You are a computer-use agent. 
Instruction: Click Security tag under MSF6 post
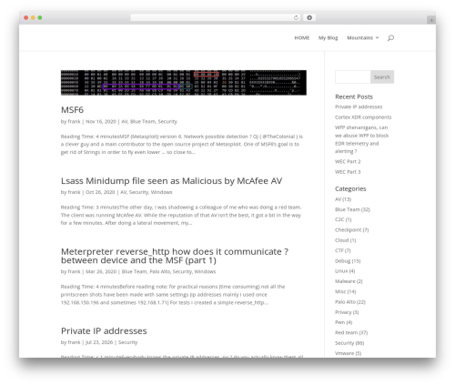click(167, 121)
